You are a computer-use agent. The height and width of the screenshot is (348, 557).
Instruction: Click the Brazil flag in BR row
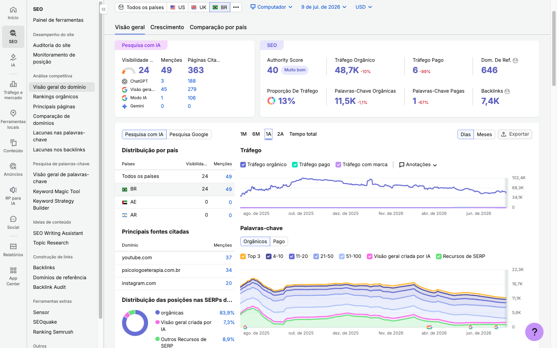click(124, 189)
